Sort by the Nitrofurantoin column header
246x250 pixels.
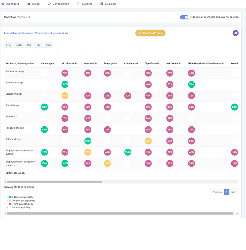pos(69,63)
